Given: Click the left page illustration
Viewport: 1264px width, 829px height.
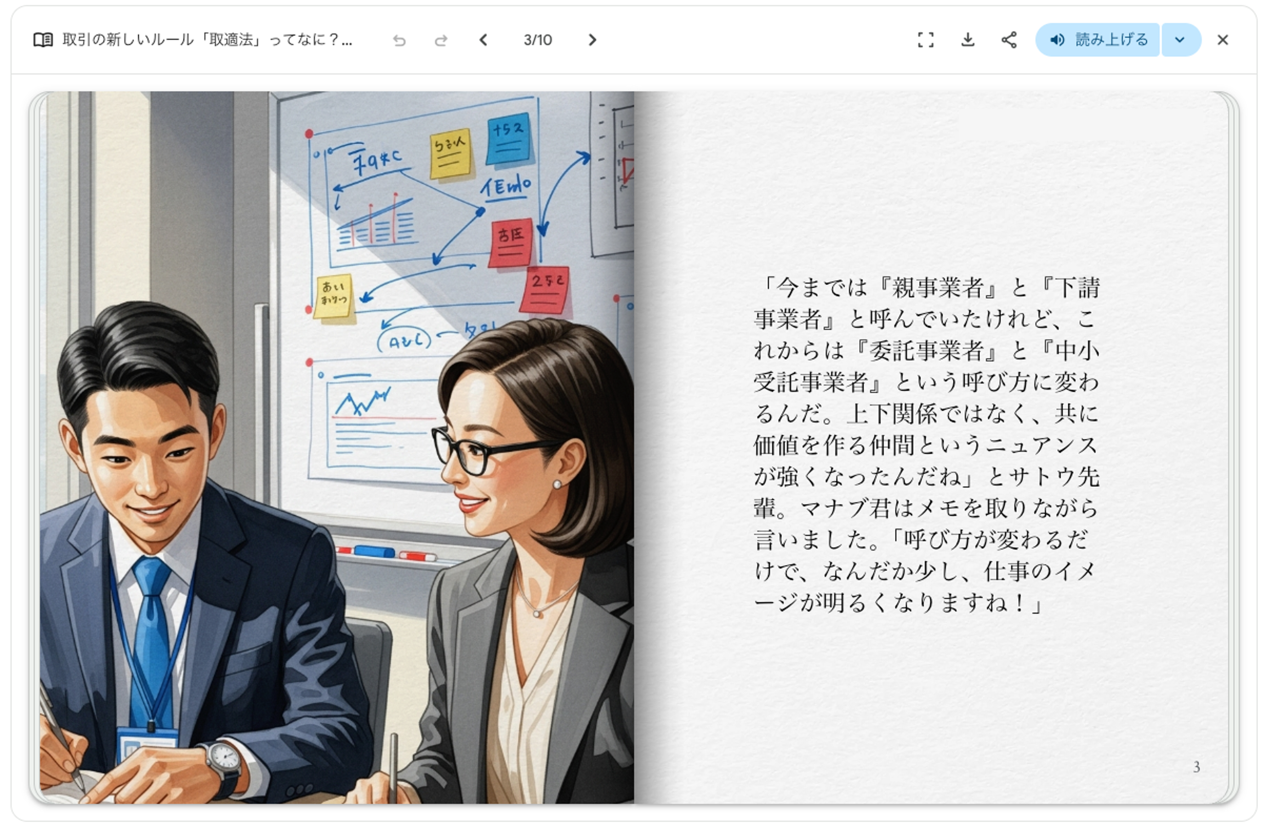Looking at the screenshot, I should pyautogui.click(x=337, y=447).
